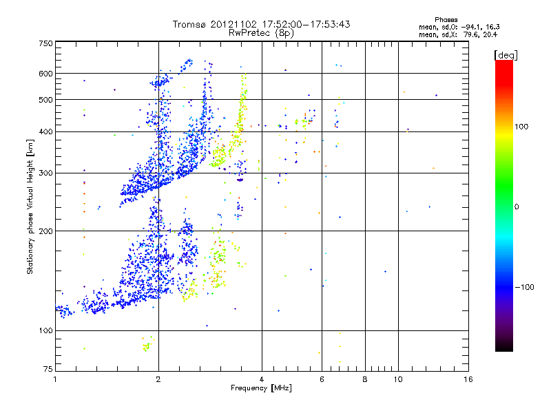This screenshot has height=413, width=551.
Task: Click the colorbar's '0' degree label
Action: 517,207
